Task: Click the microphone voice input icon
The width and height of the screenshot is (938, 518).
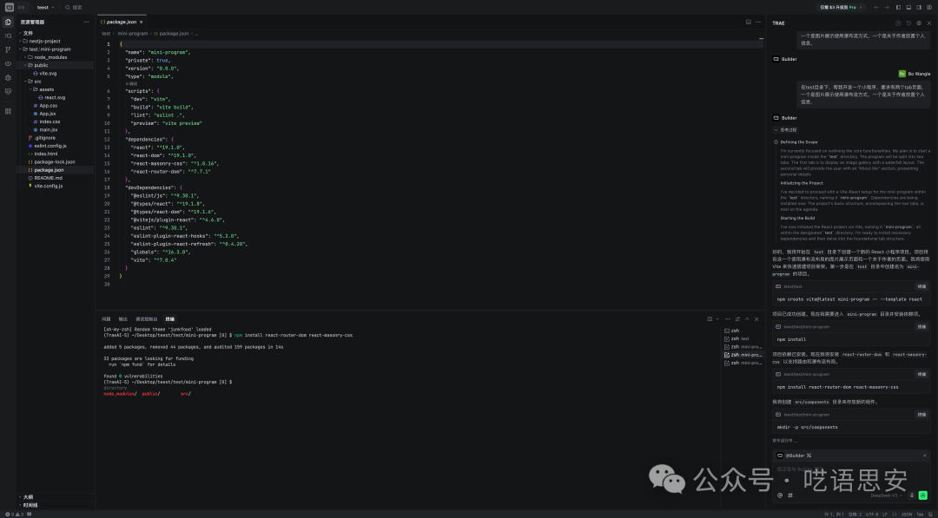Action: [x=911, y=495]
